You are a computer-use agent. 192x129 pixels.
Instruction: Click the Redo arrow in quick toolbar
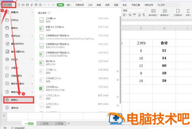click(49, 5)
